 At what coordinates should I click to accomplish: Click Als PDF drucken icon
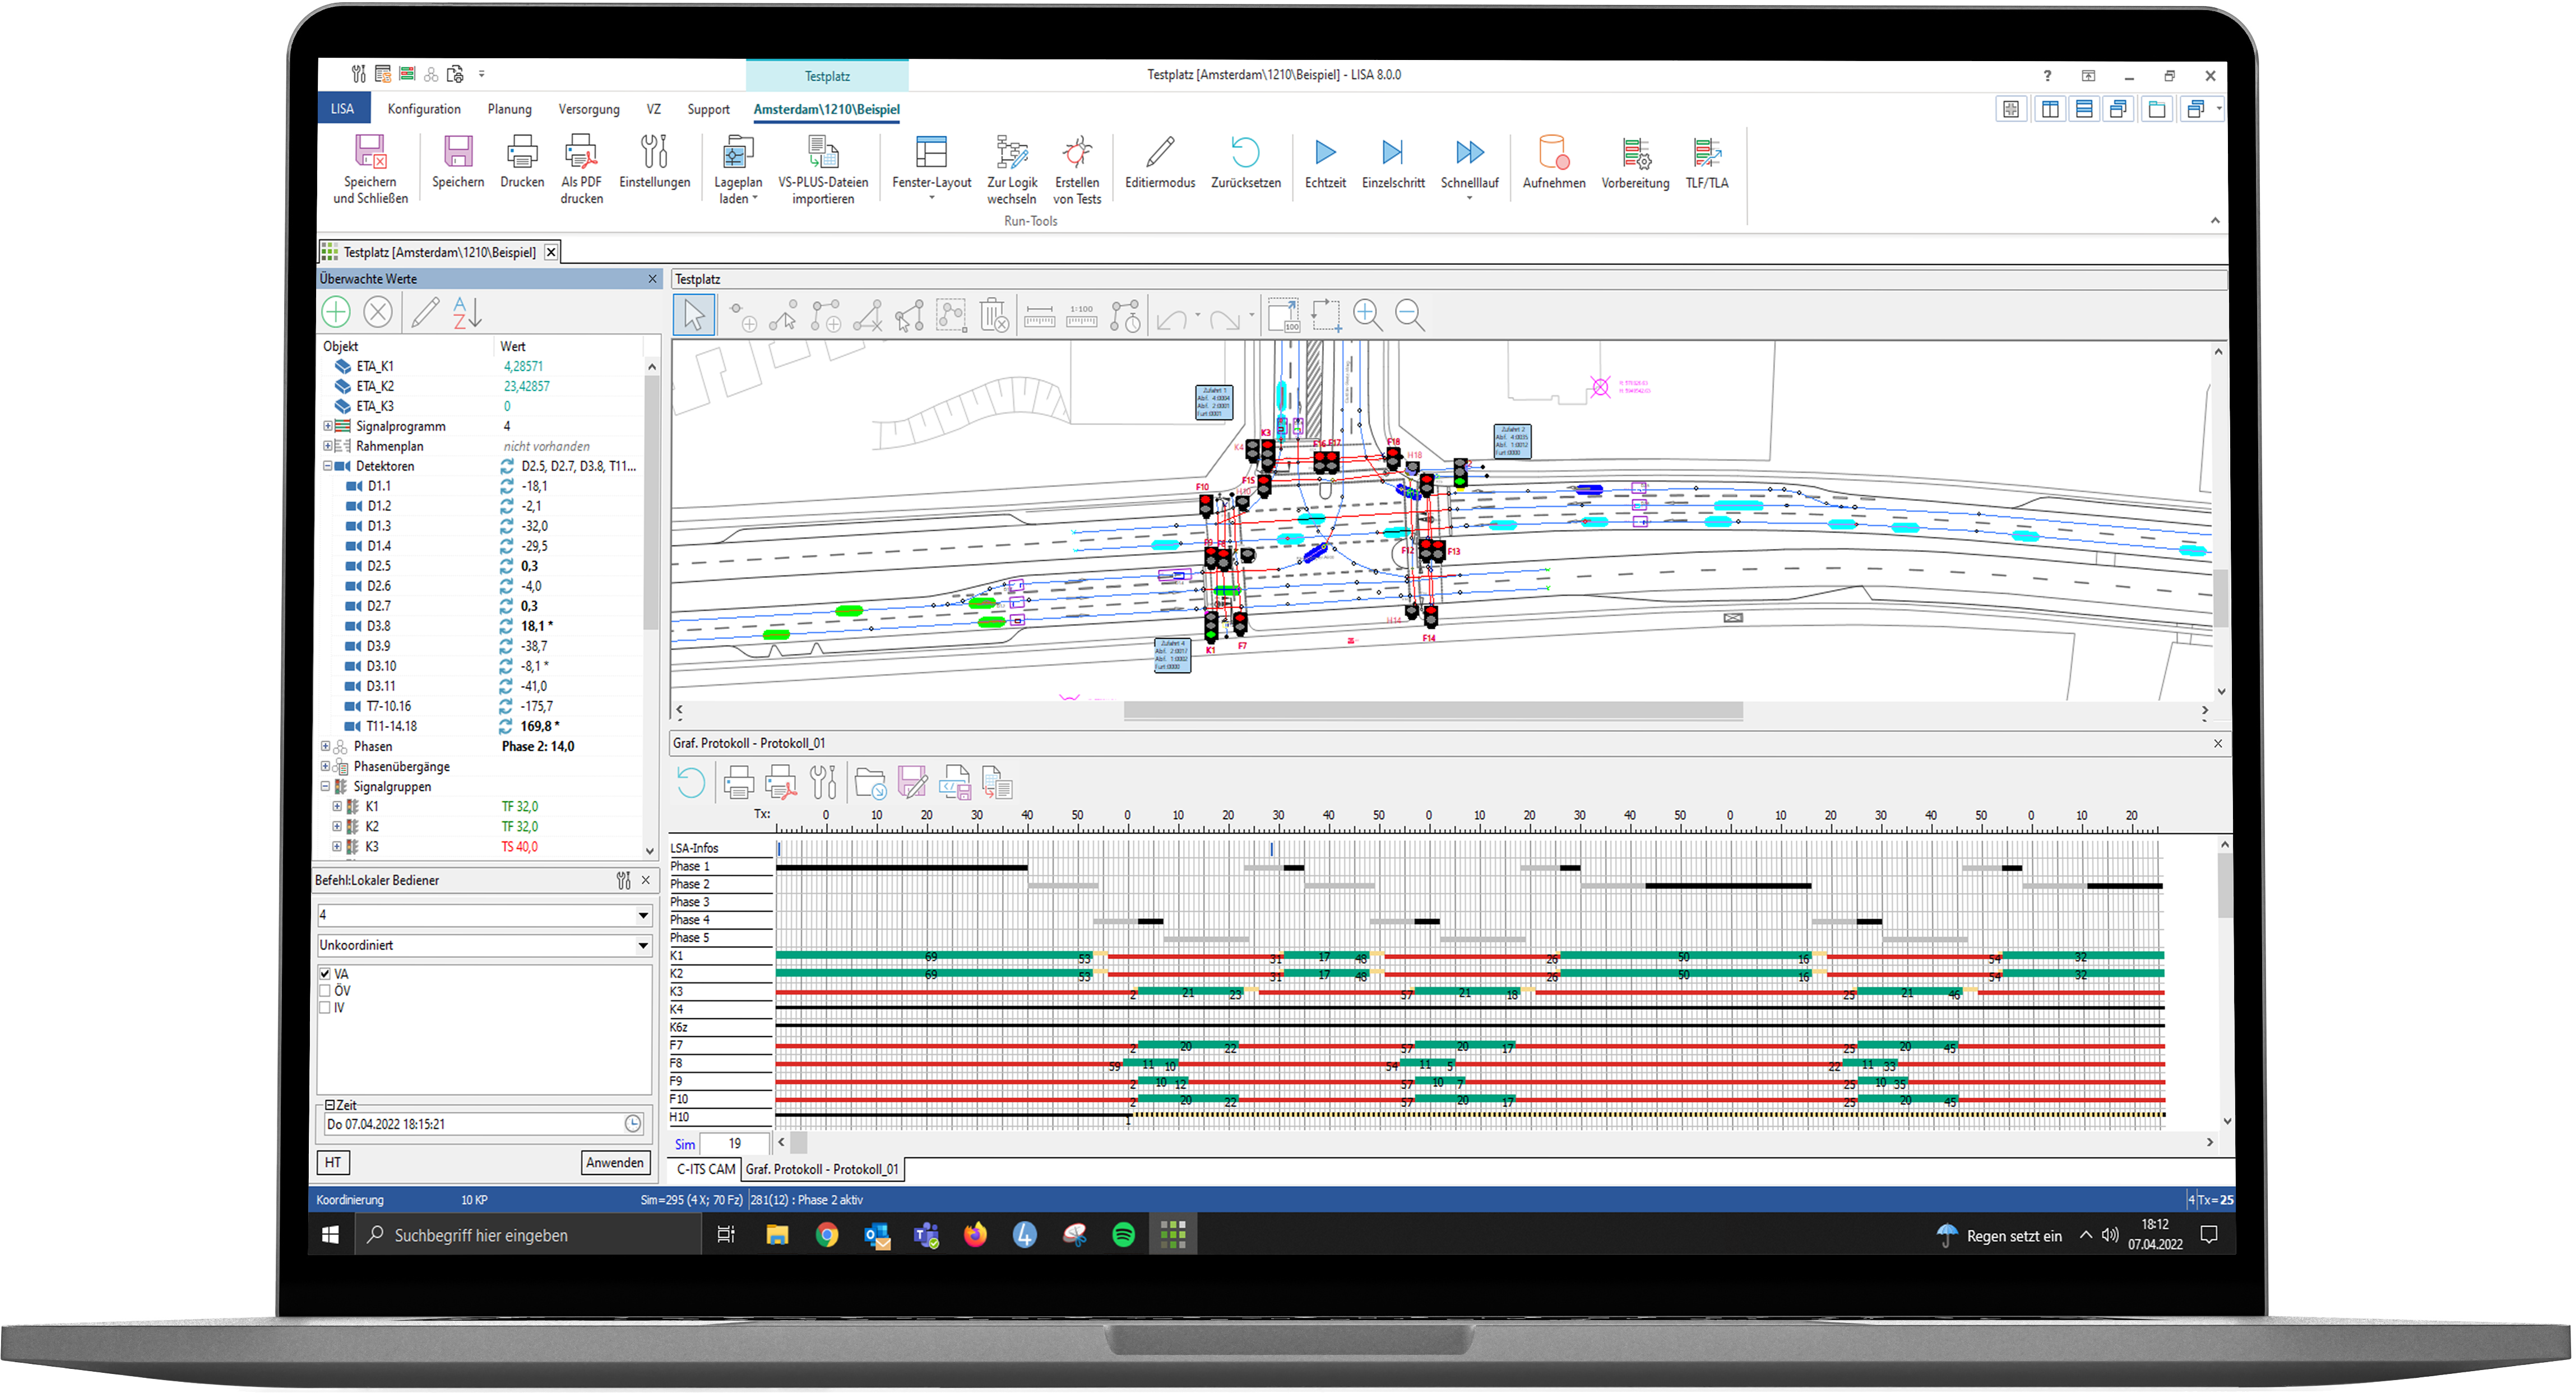pyautogui.click(x=581, y=152)
